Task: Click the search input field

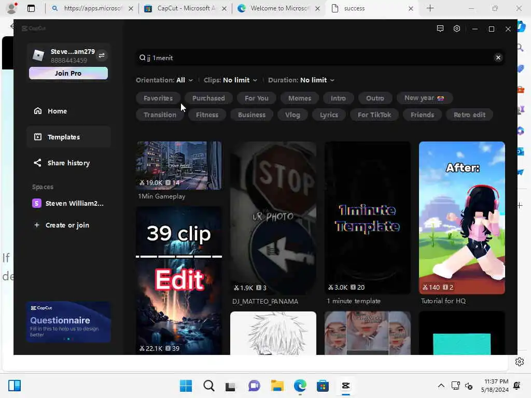Action: (x=320, y=58)
